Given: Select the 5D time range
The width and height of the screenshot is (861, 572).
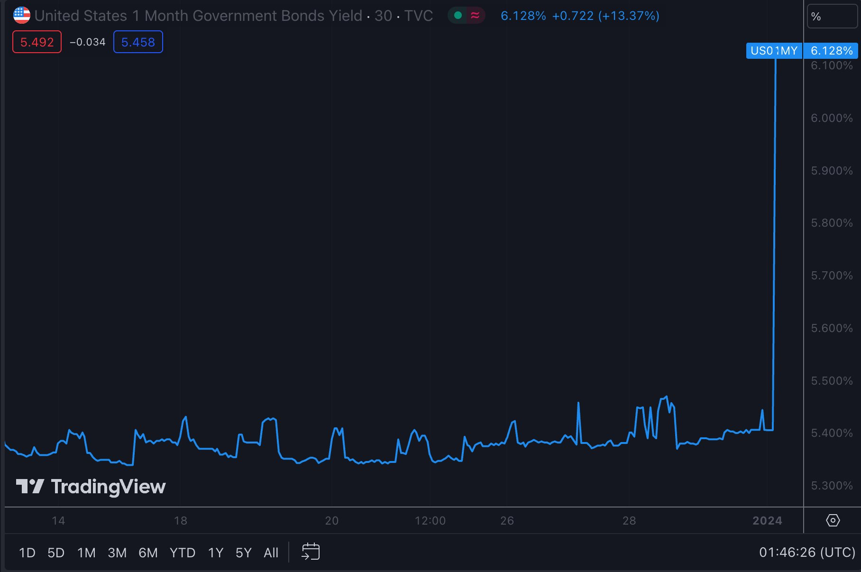Looking at the screenshot, I should [56, 553].
